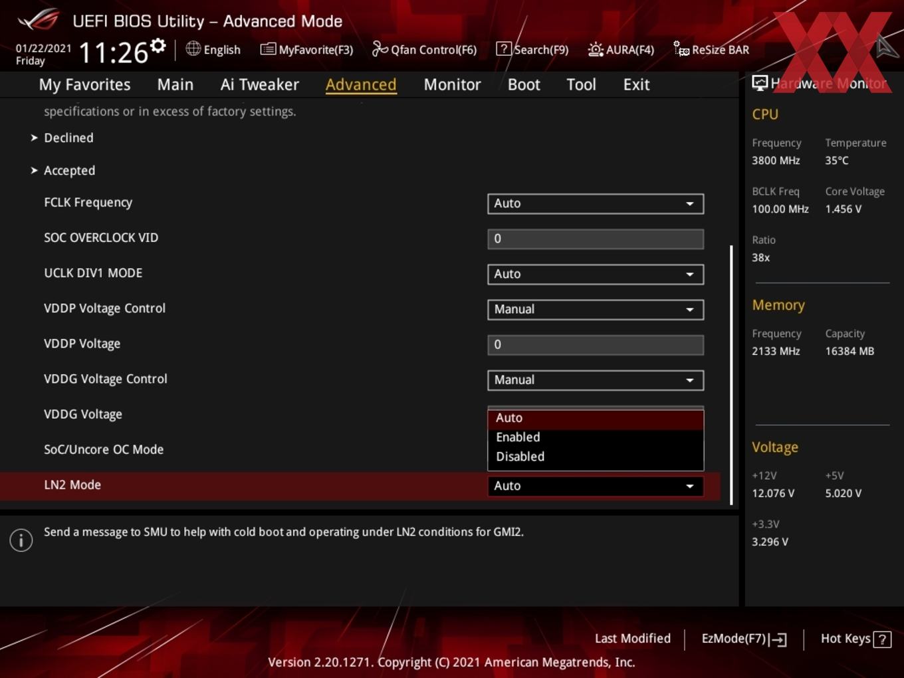Image resolution: width=904 pixels, height=678 pixels.
Task: Switch to My Favorites tab
Action: point(84,84)
